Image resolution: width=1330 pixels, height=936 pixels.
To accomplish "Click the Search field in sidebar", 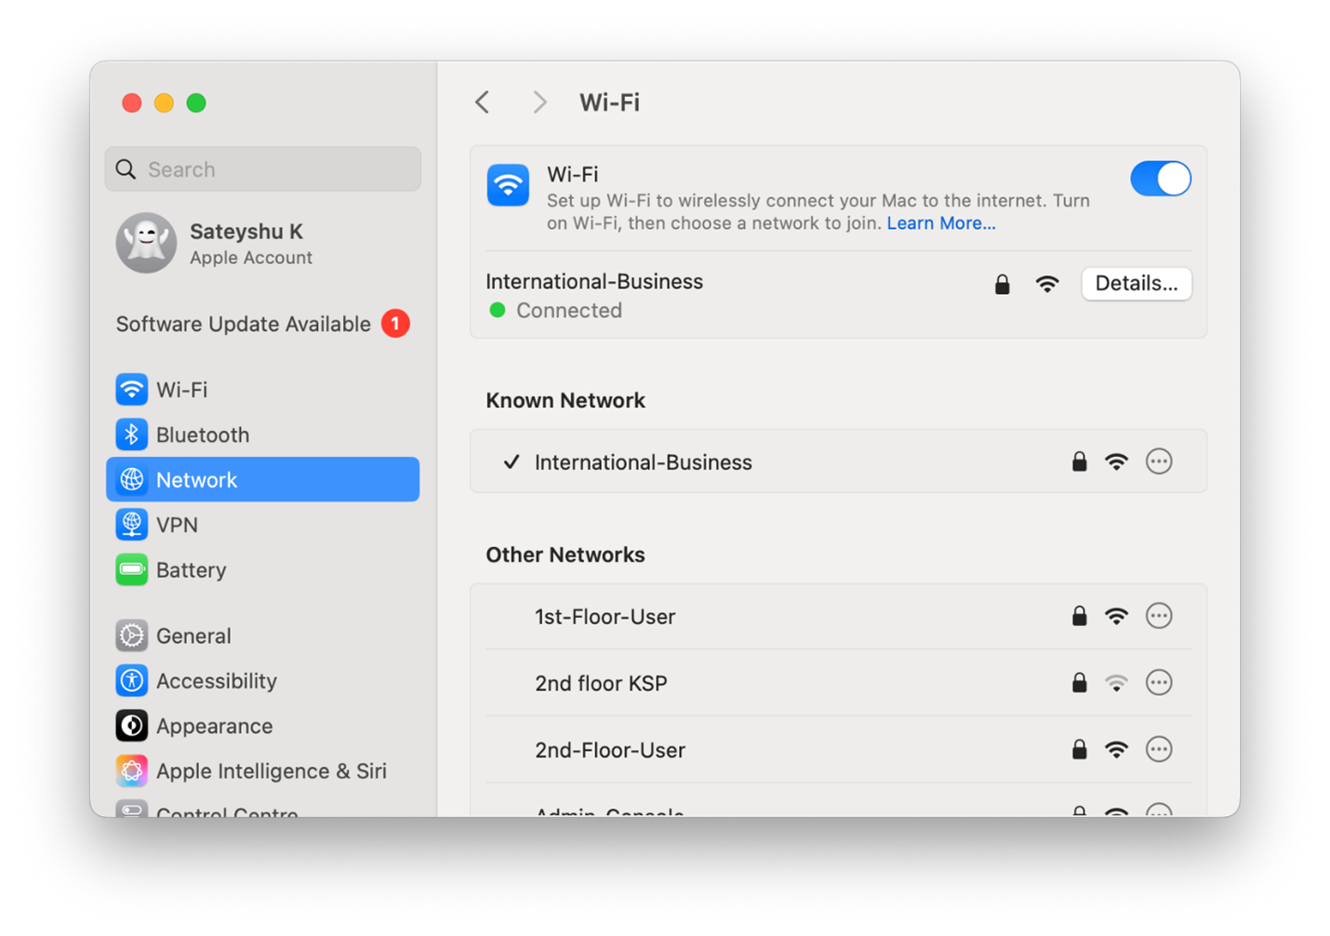I will (x=263, y=169).
